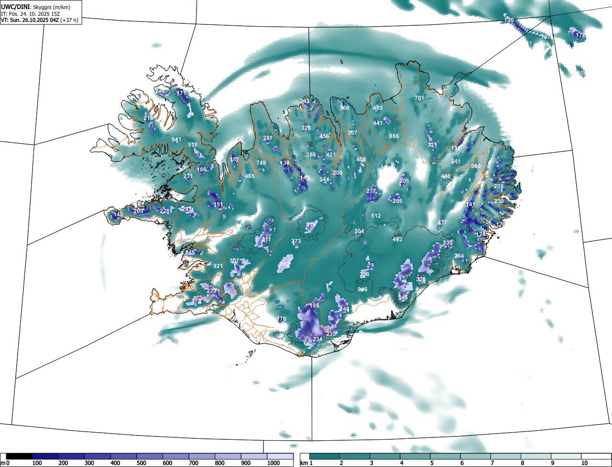The height and width of the screenshot is (467, 612).
Task: Click the map value 151
Action: point(218,204)
